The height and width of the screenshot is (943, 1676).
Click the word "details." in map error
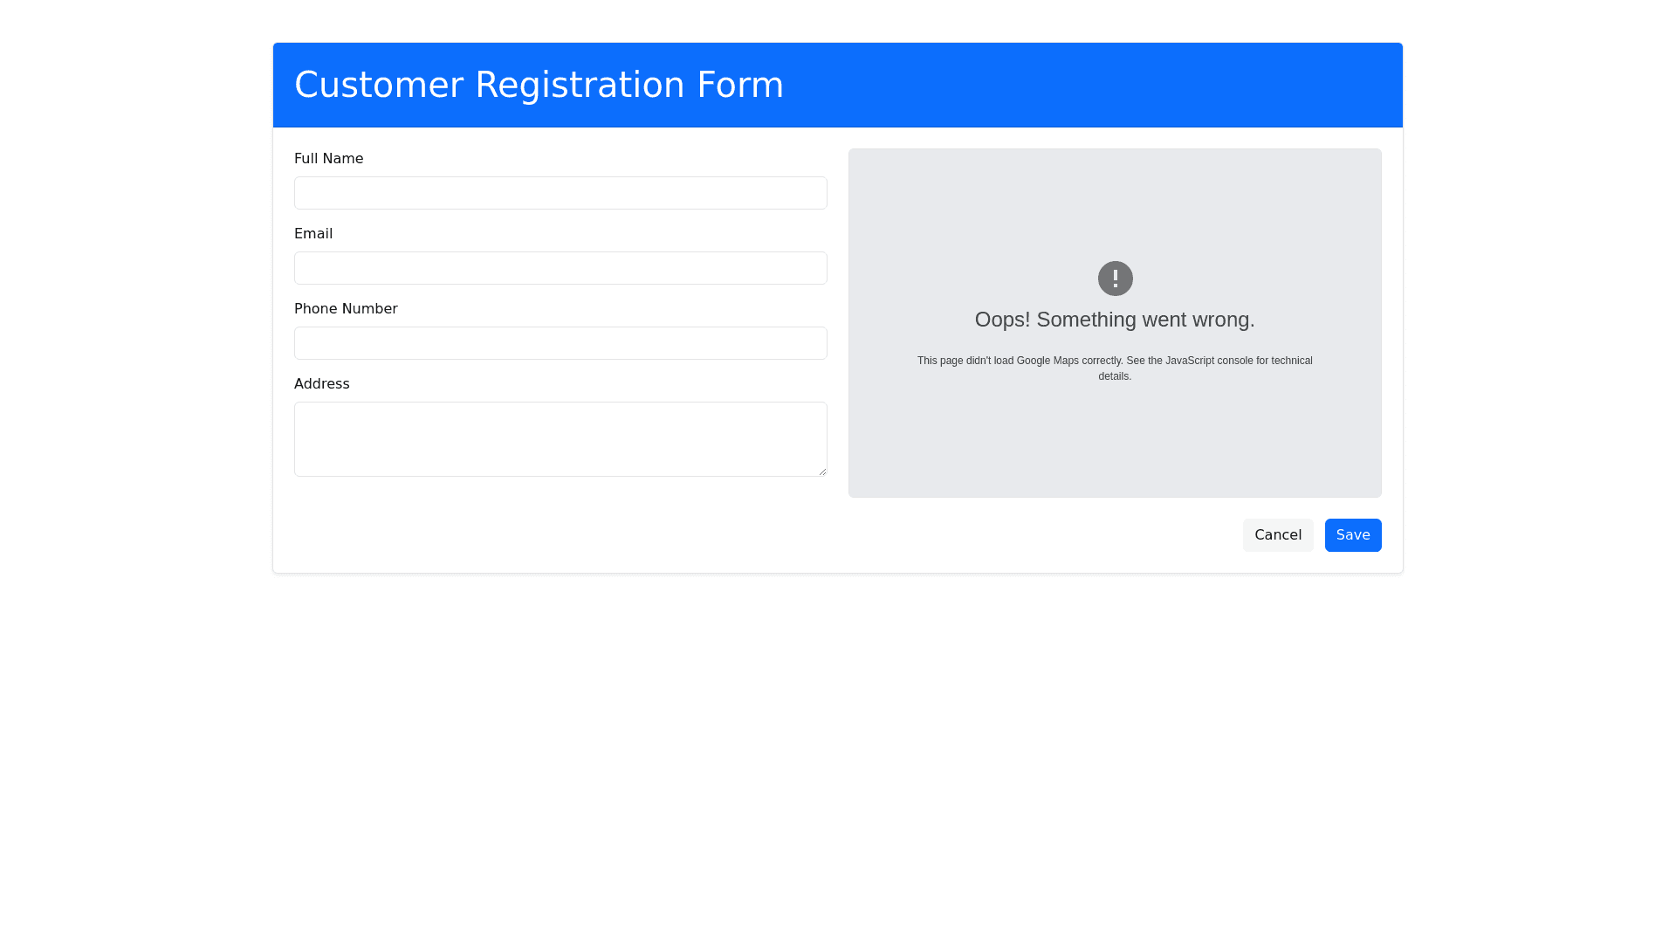[1115, 376]
